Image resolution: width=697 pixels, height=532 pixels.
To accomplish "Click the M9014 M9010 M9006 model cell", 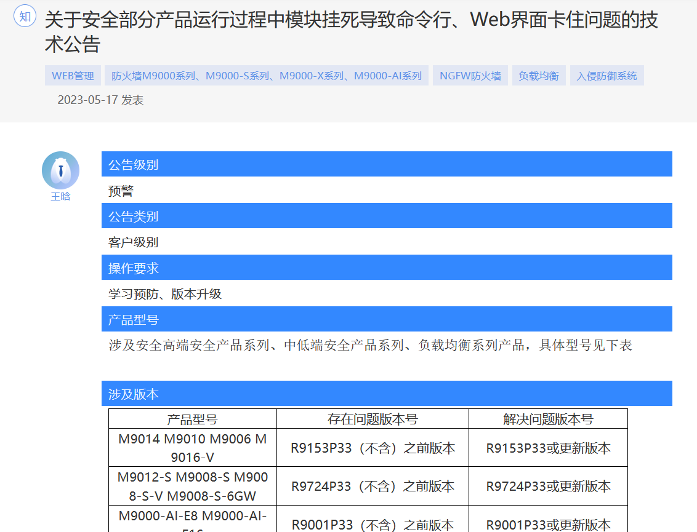I will (x=193, y=448).
